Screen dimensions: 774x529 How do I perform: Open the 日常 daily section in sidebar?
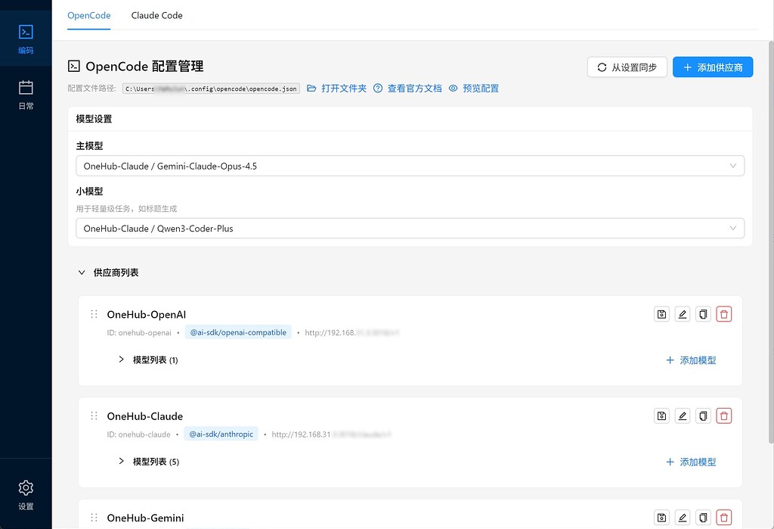click(x=26, y=95)
